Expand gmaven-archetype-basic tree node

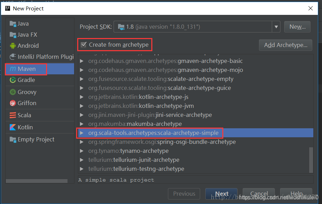coord(81,61)
